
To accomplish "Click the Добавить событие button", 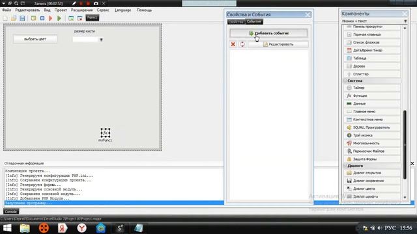I will pyautogui.click(x=268, y=33).
